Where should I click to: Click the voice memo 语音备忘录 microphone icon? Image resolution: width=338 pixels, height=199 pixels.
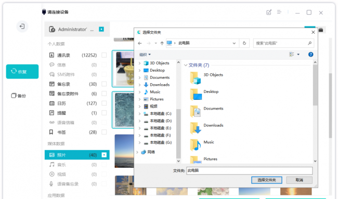[51, 184]
